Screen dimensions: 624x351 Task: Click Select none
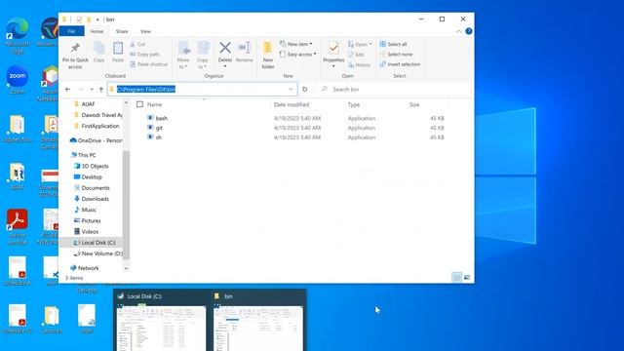tap(396, 55)
